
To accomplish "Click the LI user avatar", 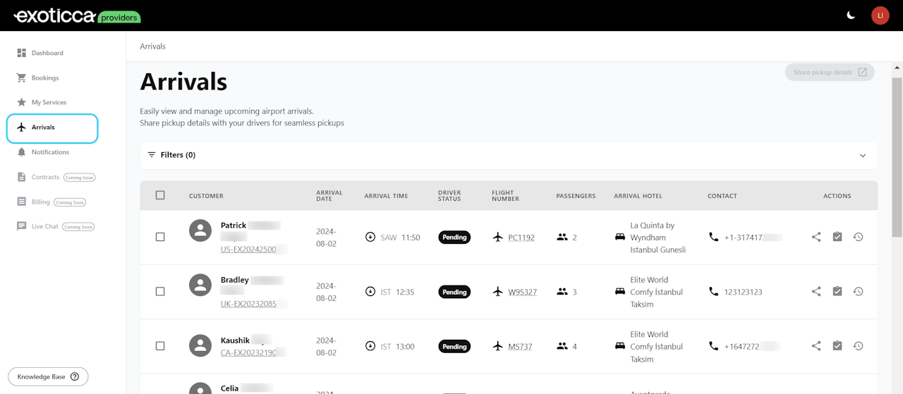I will [880, 16].
